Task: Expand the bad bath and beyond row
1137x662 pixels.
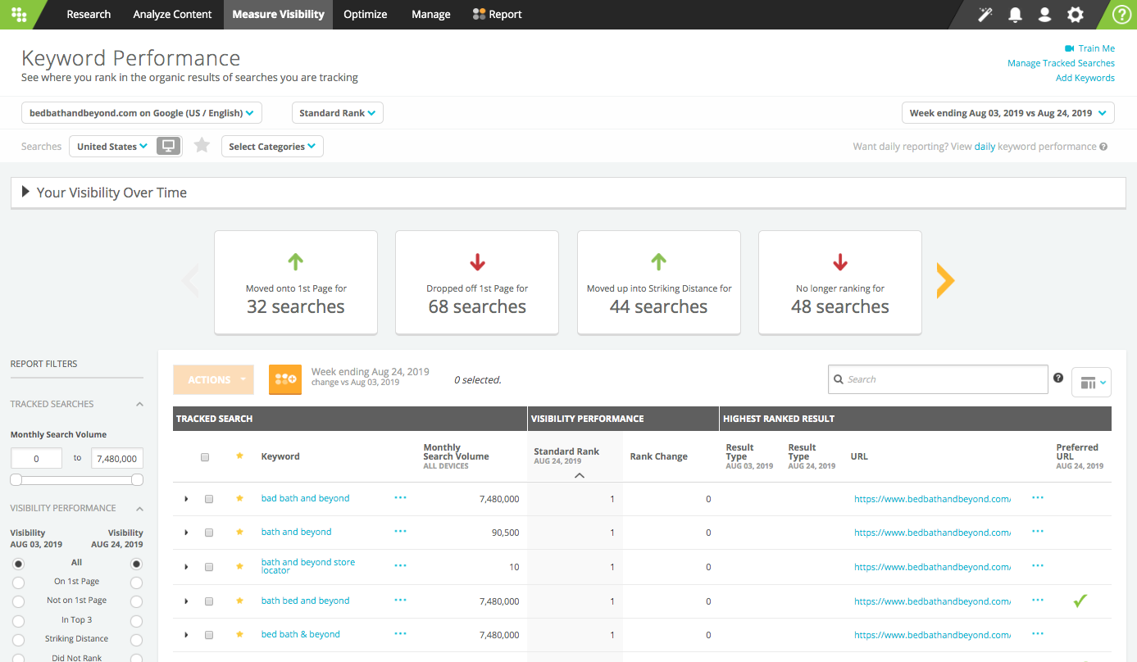Action: pos(186,499)
